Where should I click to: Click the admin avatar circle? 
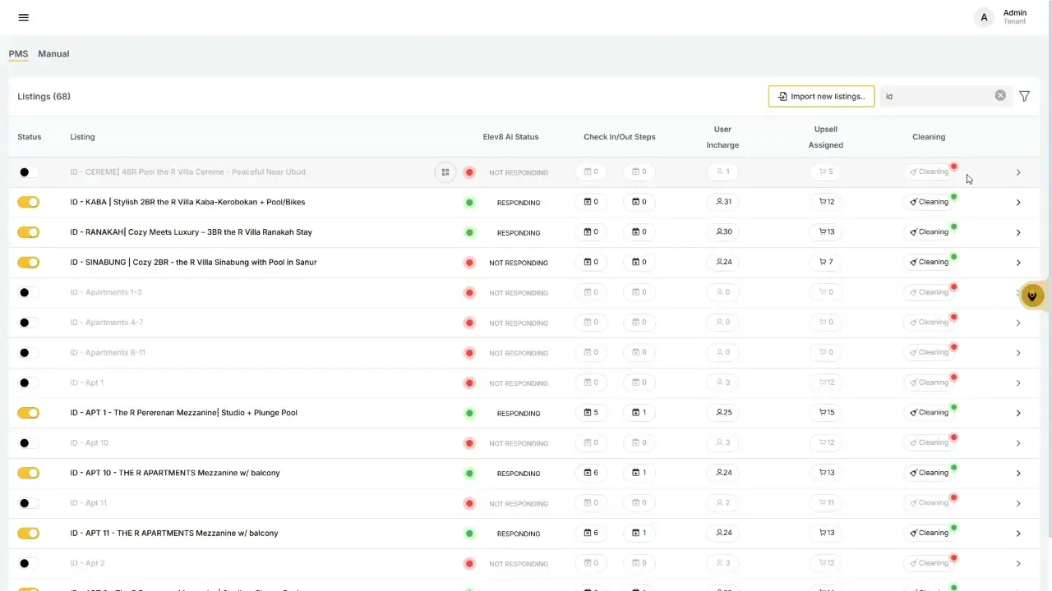(x=984, y=17)
